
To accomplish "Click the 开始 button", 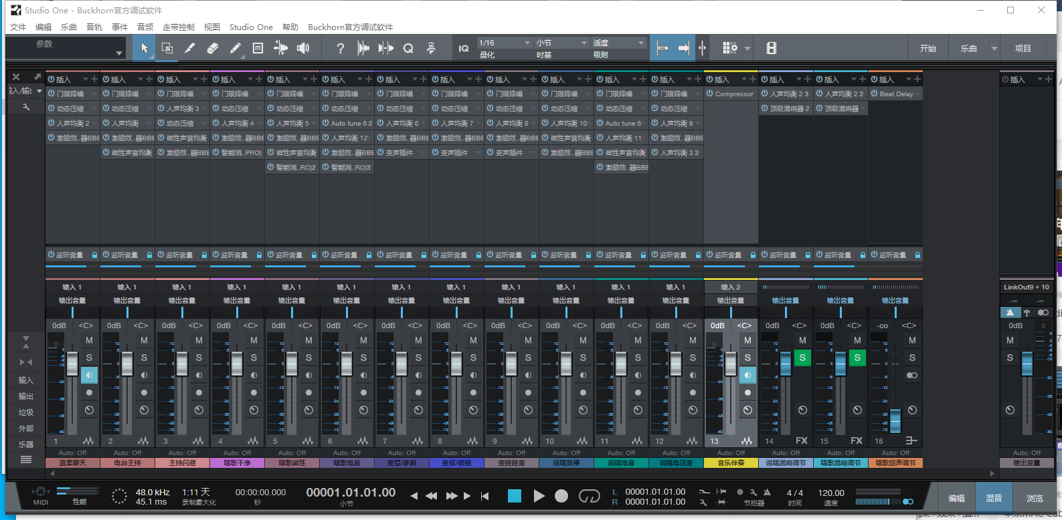I will pyautogui.click(x=927, y=48).
